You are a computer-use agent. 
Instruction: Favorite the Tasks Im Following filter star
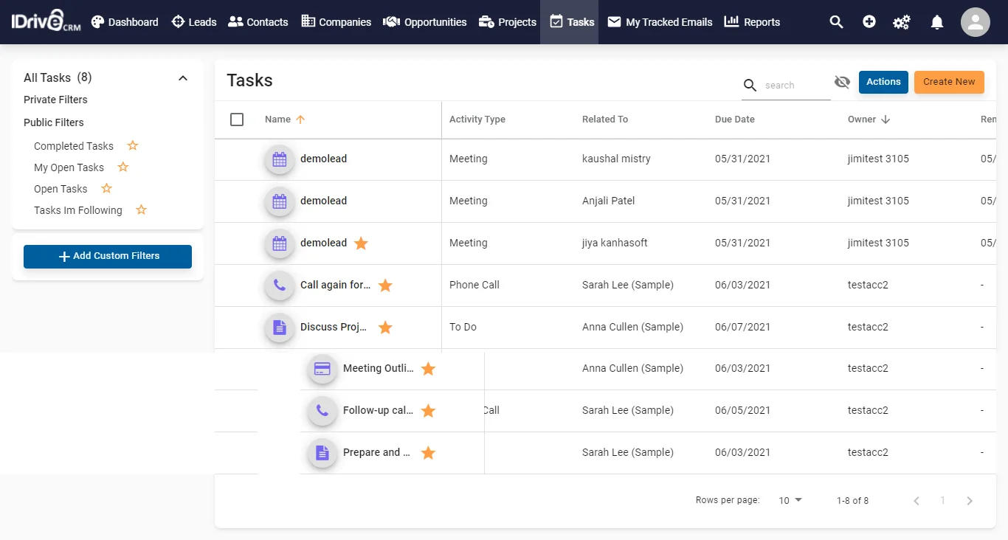tap(141, 210)
